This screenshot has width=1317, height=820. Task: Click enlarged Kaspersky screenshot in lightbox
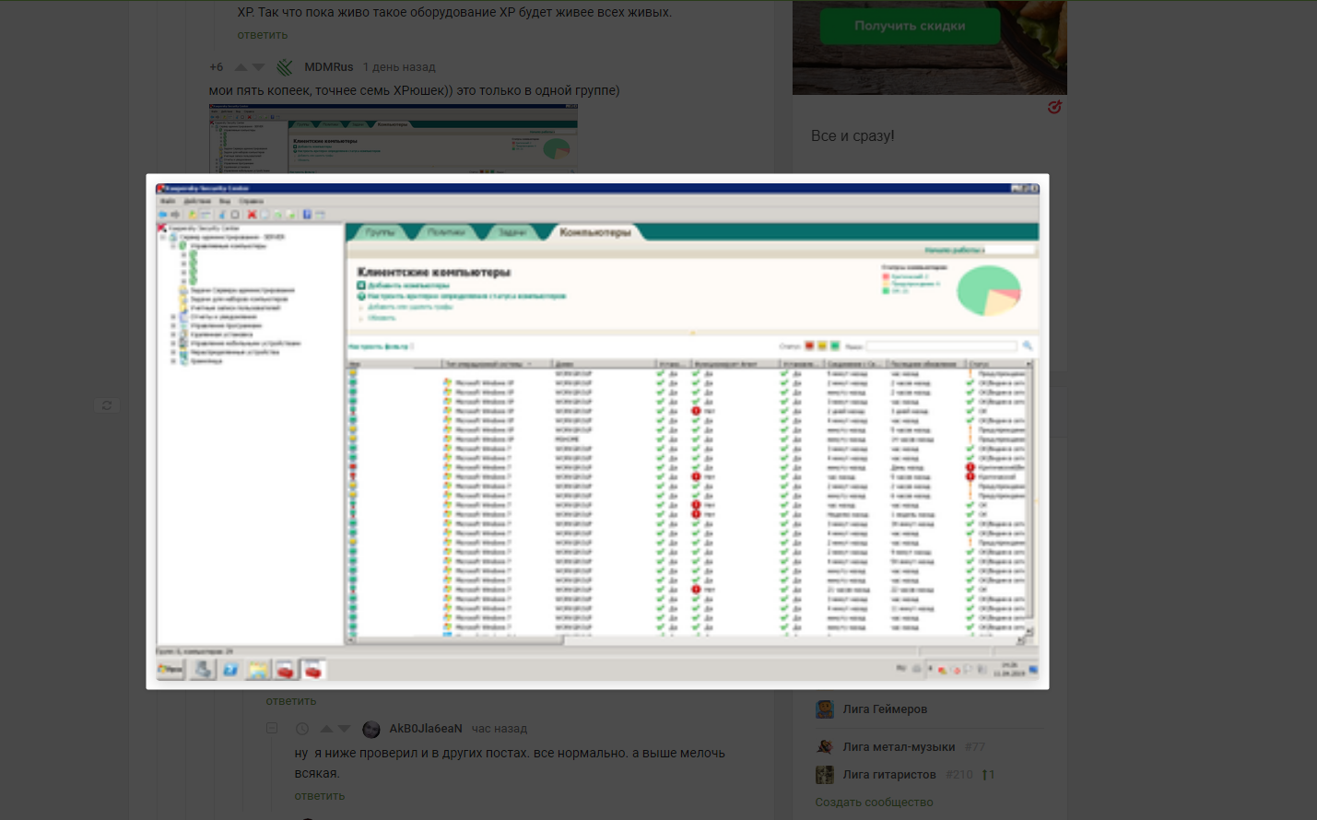click(597, 431)
